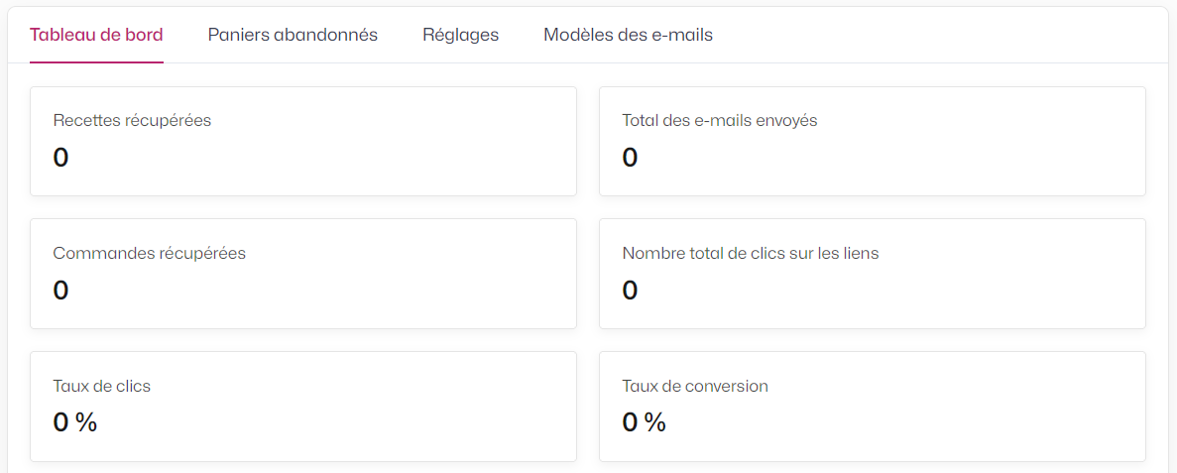
Task: Open the Paniers abandonnés tab
Action: [293, 35]
